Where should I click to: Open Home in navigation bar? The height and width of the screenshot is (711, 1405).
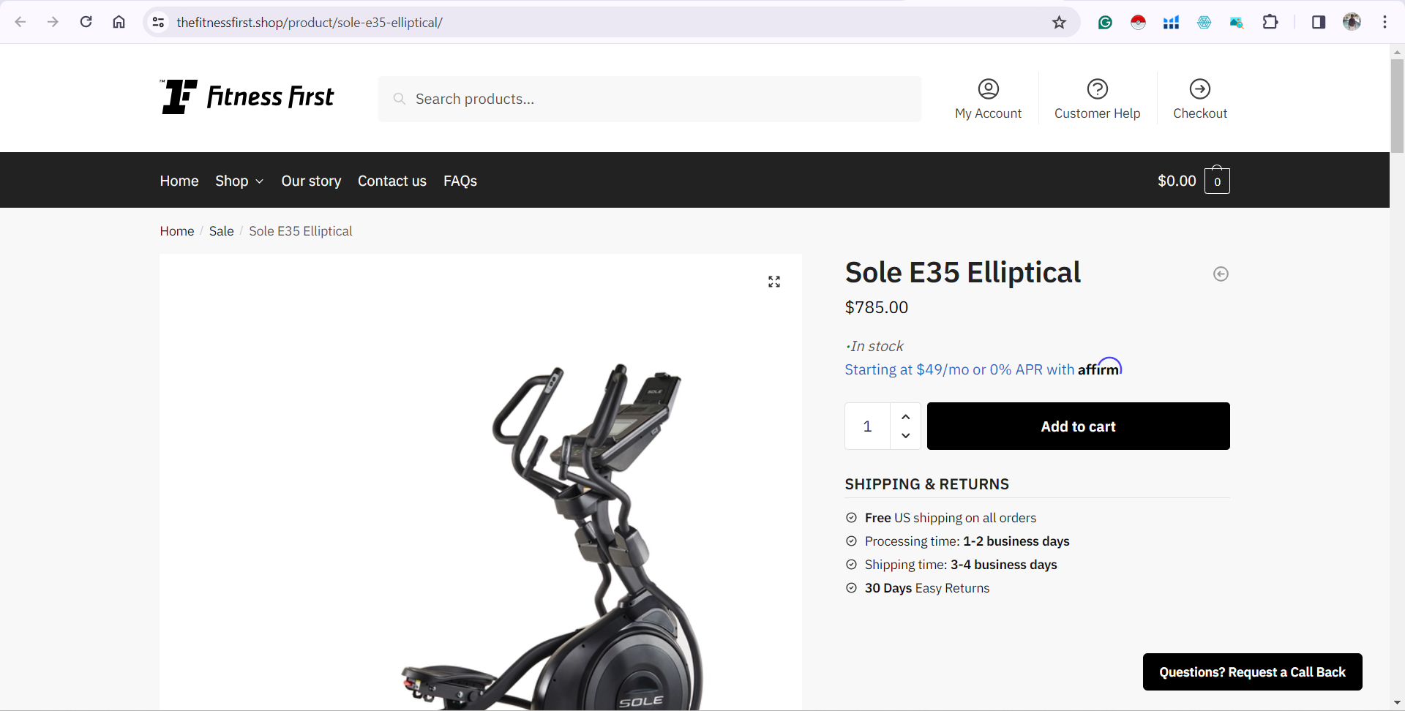pyautogui.click(x=179, y=181)
